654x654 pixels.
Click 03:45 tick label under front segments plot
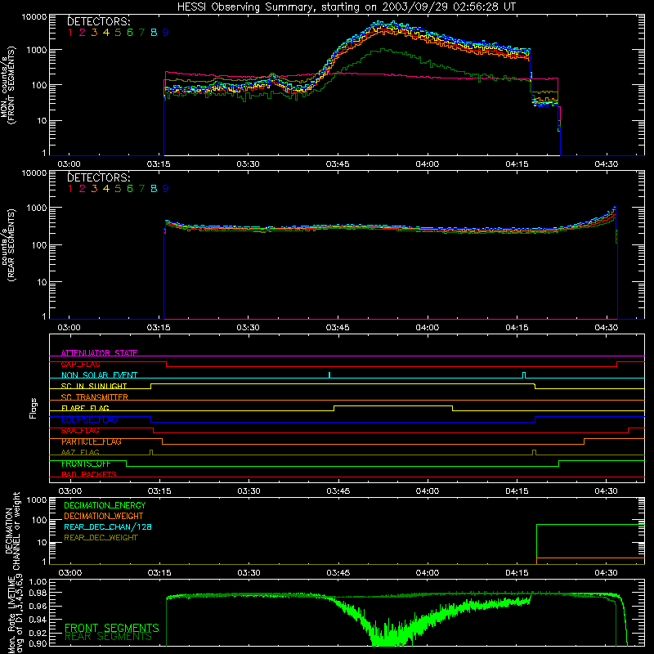click(x=338, y=164)
